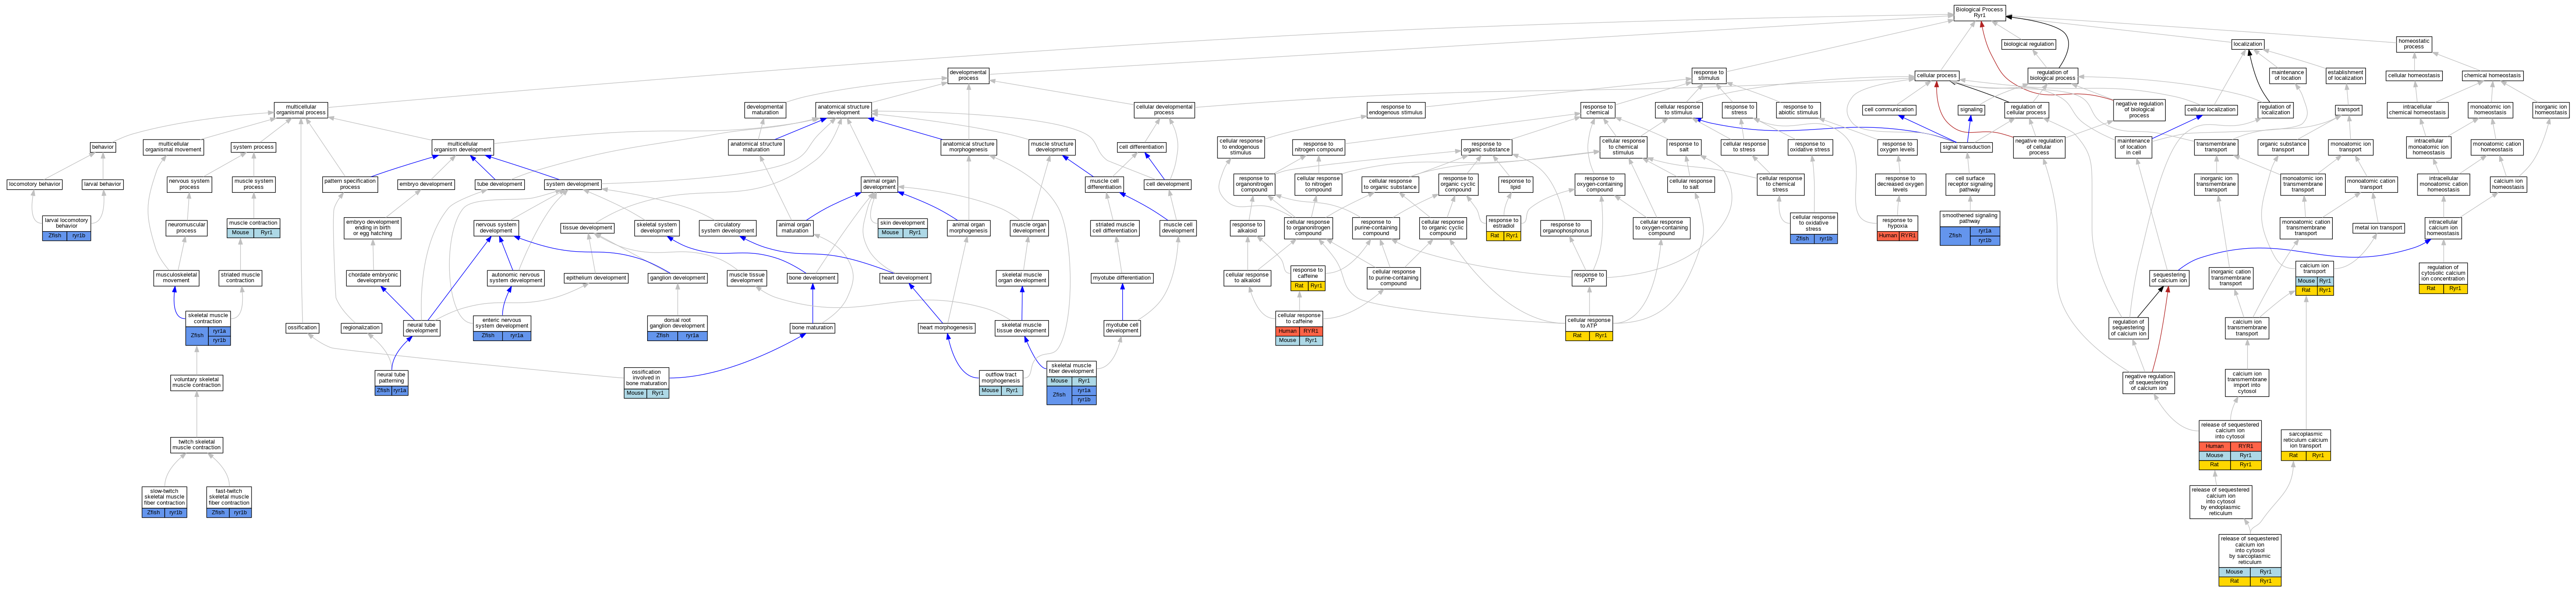Click 'negative regulation of biological process' node
2576x591 pixels.
click(x=2139, y=110)
